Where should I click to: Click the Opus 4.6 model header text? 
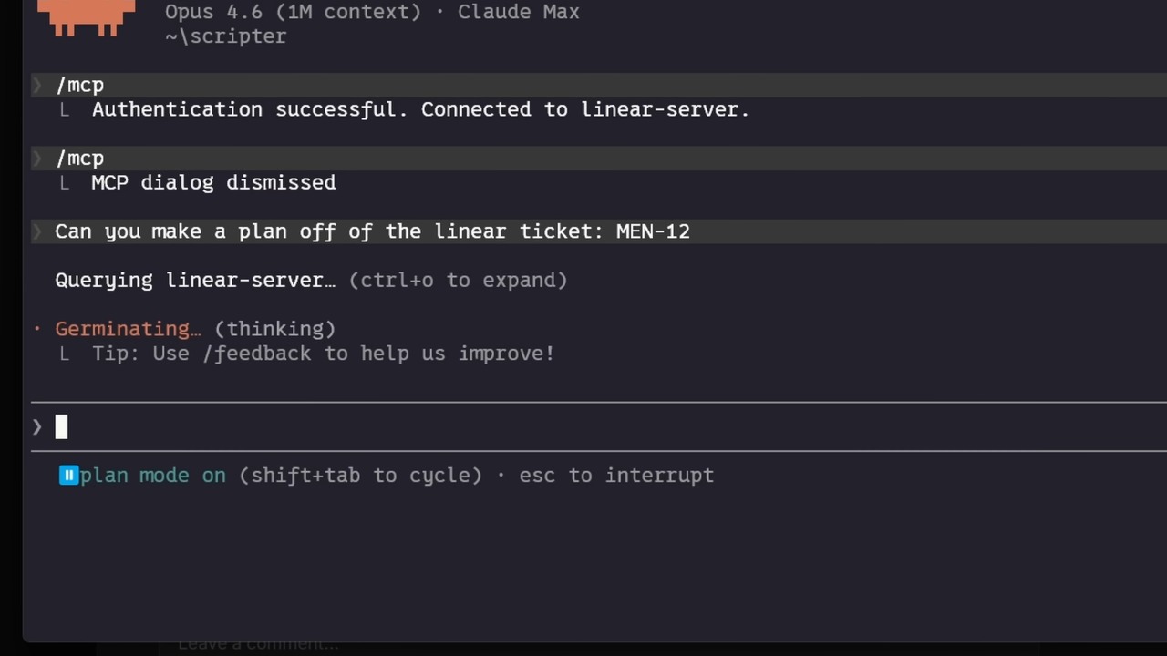pos(290,12)
